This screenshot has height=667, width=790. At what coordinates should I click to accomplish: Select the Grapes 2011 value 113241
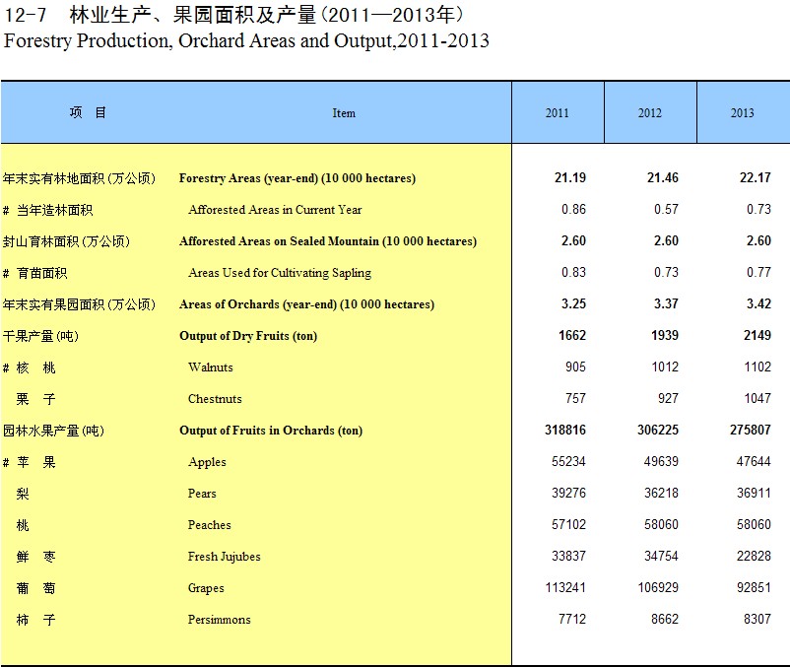click(564, 588)
